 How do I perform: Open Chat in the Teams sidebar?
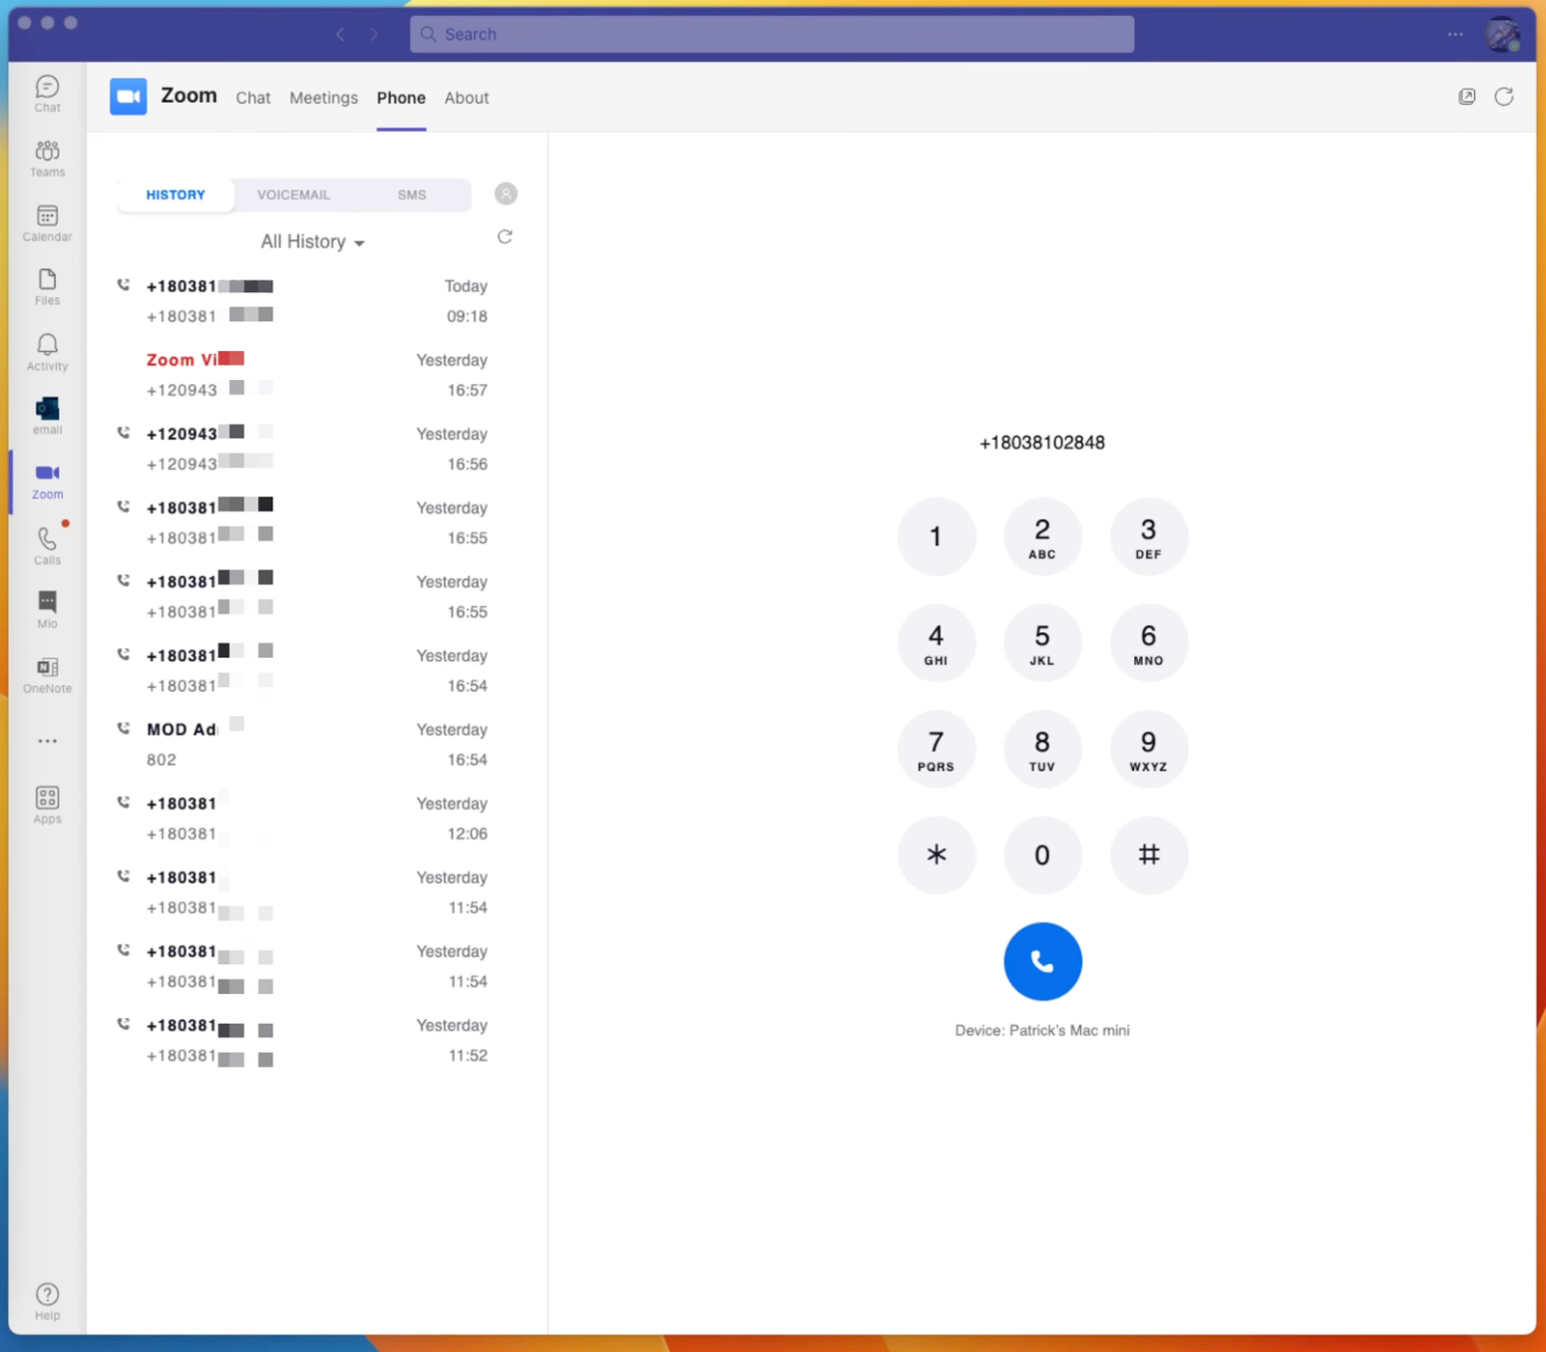(47, 94)
